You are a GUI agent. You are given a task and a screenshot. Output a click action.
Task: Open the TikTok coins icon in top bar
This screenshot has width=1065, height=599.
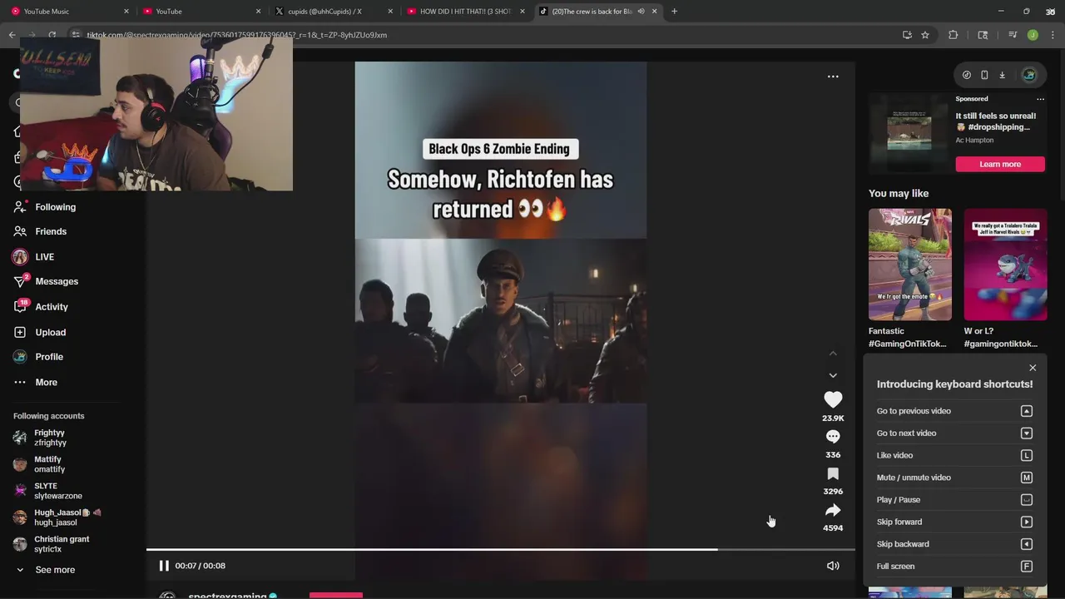[966, 75]
